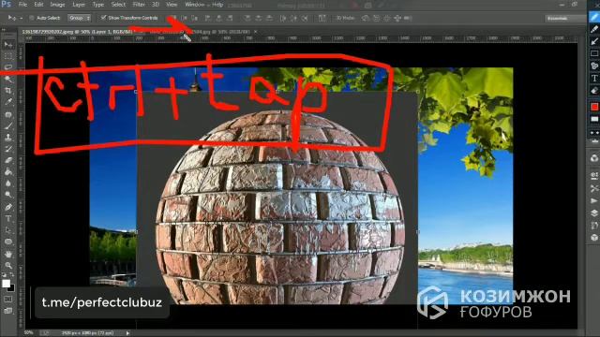Click Align left edges in the options bar
The width and height of the screenshot is (600, 337).
pos(208,18)
